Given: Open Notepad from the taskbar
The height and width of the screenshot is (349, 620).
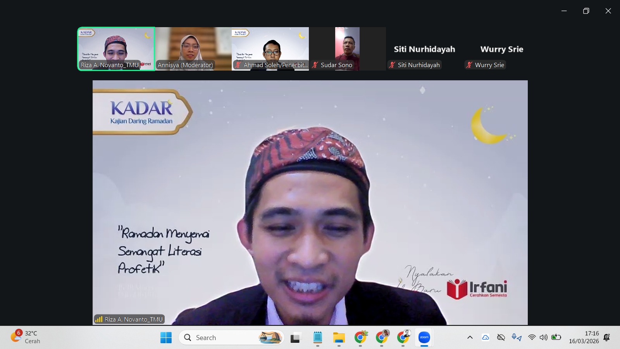Looking at the screenshot, I should coord(318,338).
